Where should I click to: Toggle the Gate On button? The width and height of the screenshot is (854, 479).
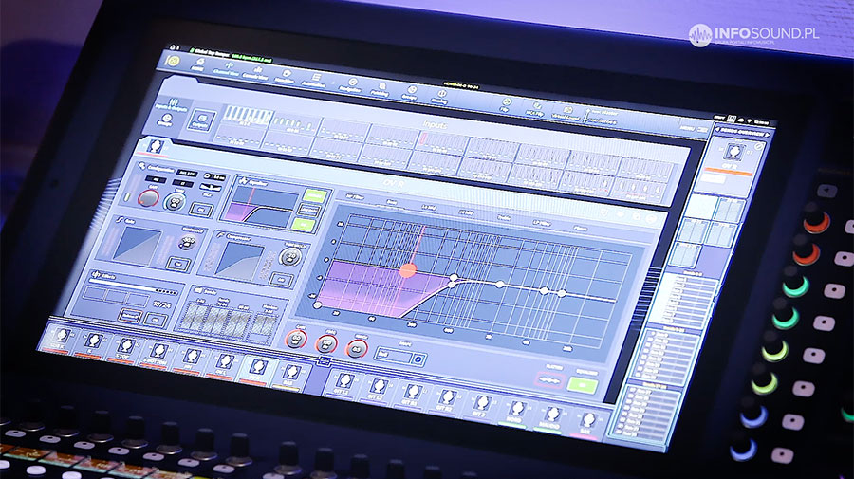pos(177,264)
